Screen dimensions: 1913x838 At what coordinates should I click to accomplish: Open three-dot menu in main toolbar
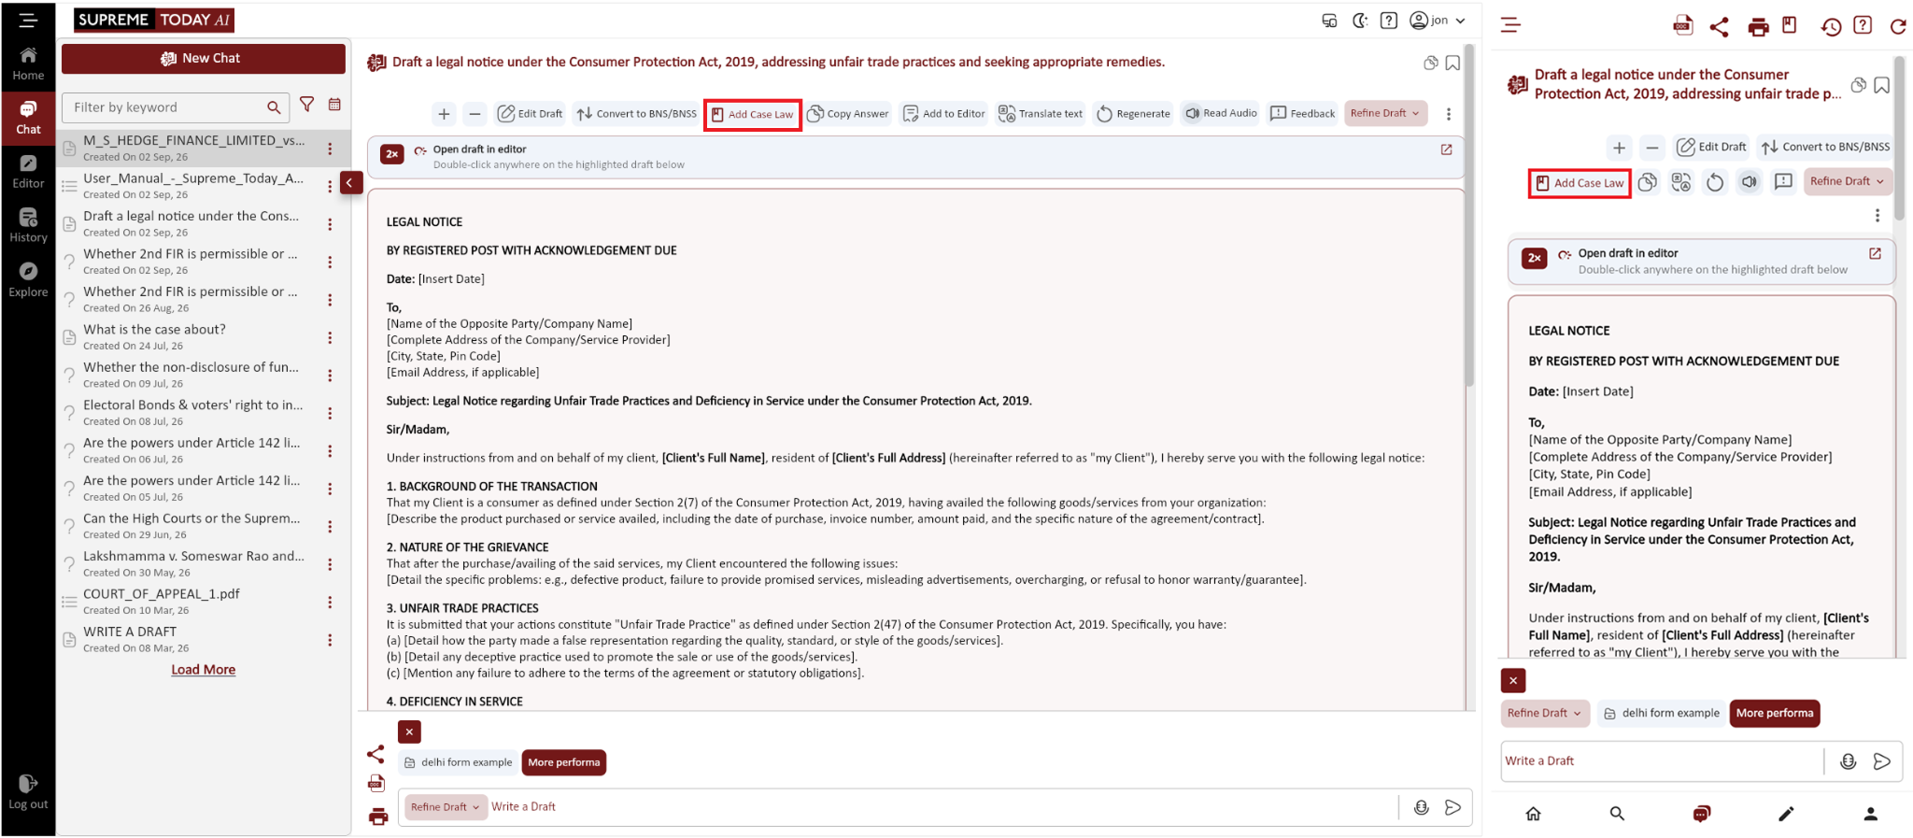click(1449, 114)
